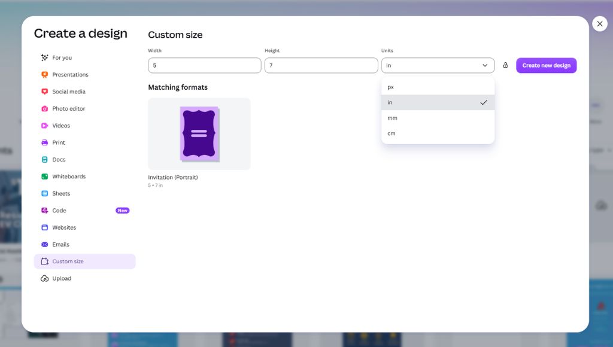Viewport: 613px width, 347px height.
Task: Click the Whiteboards icon
Action: pyautogui.click(x=44, y=176)
